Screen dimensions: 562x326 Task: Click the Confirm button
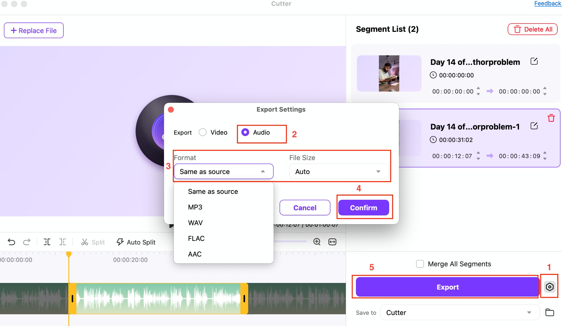(x=364, y=207)
